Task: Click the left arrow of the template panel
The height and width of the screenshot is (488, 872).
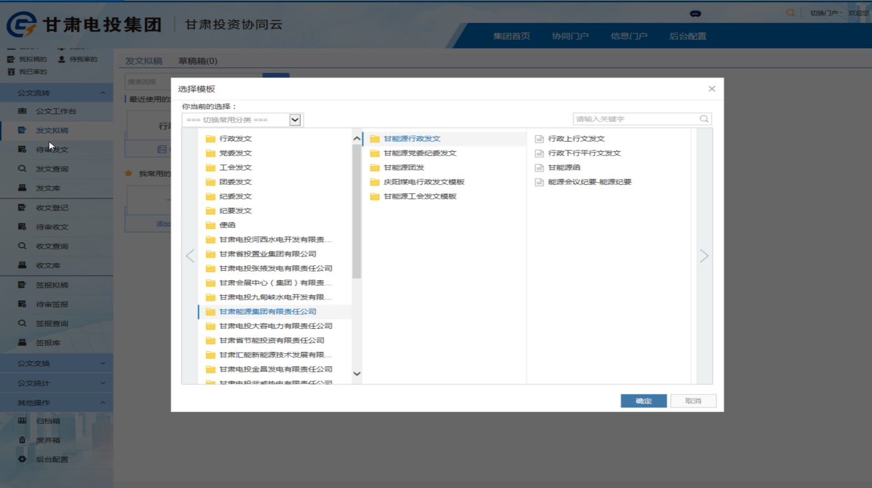Action: click(190, 255)
